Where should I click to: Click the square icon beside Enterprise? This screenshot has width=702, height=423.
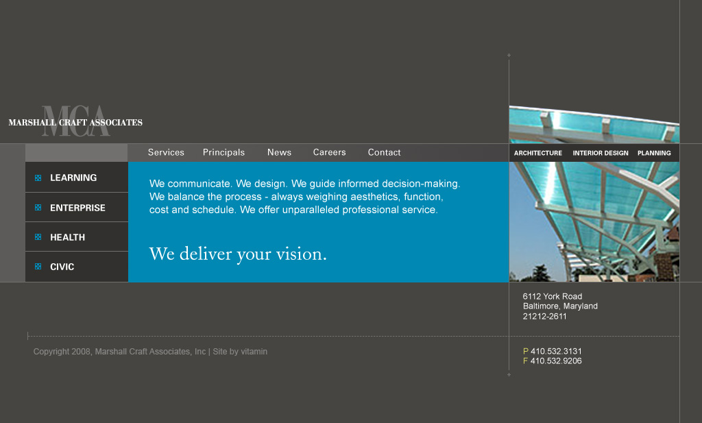pyautogui.click(x=38, y=208)
